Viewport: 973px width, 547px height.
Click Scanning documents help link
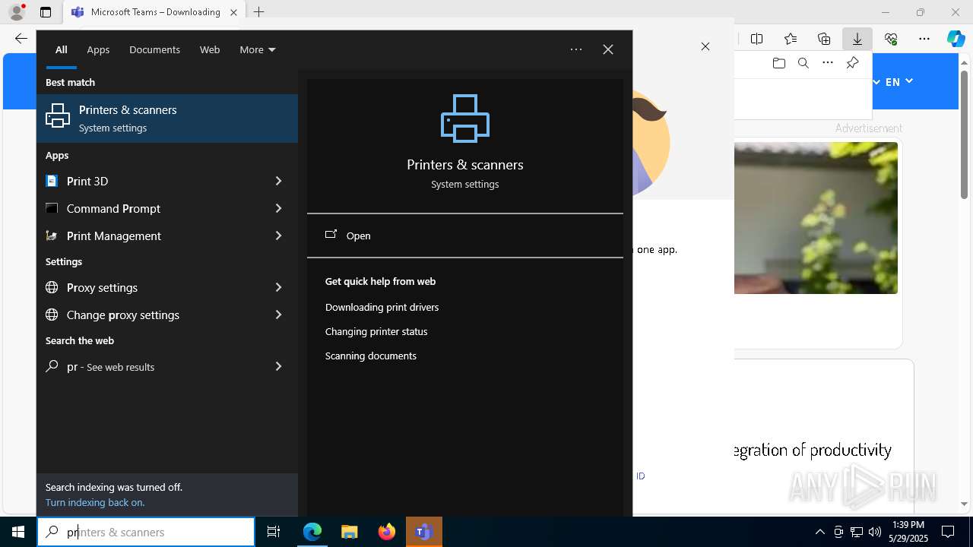(x=371, y=356)
